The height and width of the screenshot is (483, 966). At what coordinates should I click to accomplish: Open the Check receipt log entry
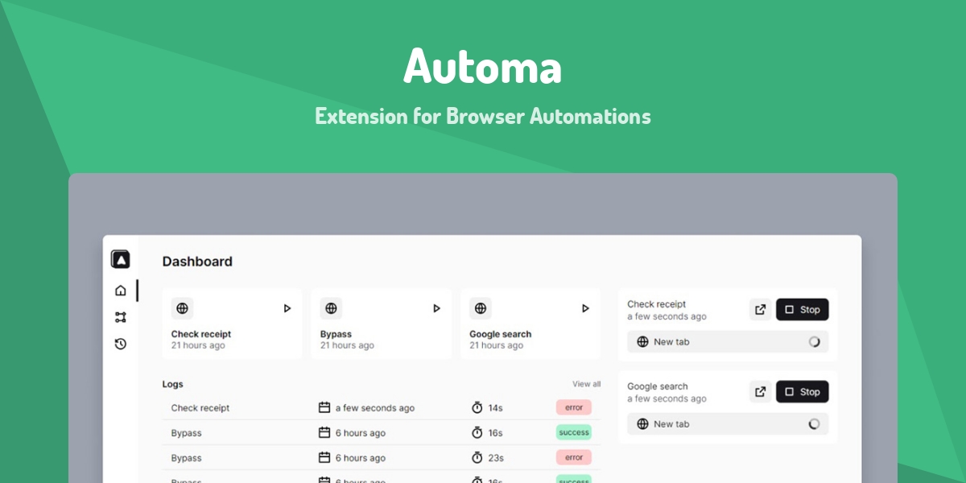[x=200, y=408]
